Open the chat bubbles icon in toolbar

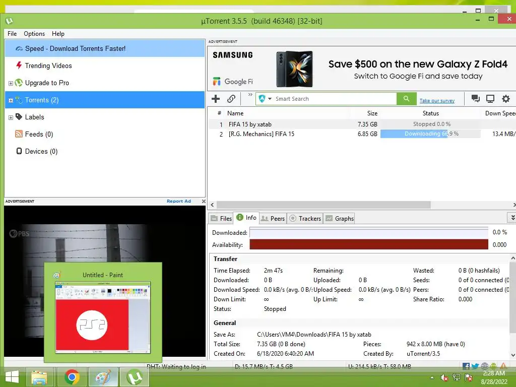point(475,99)
